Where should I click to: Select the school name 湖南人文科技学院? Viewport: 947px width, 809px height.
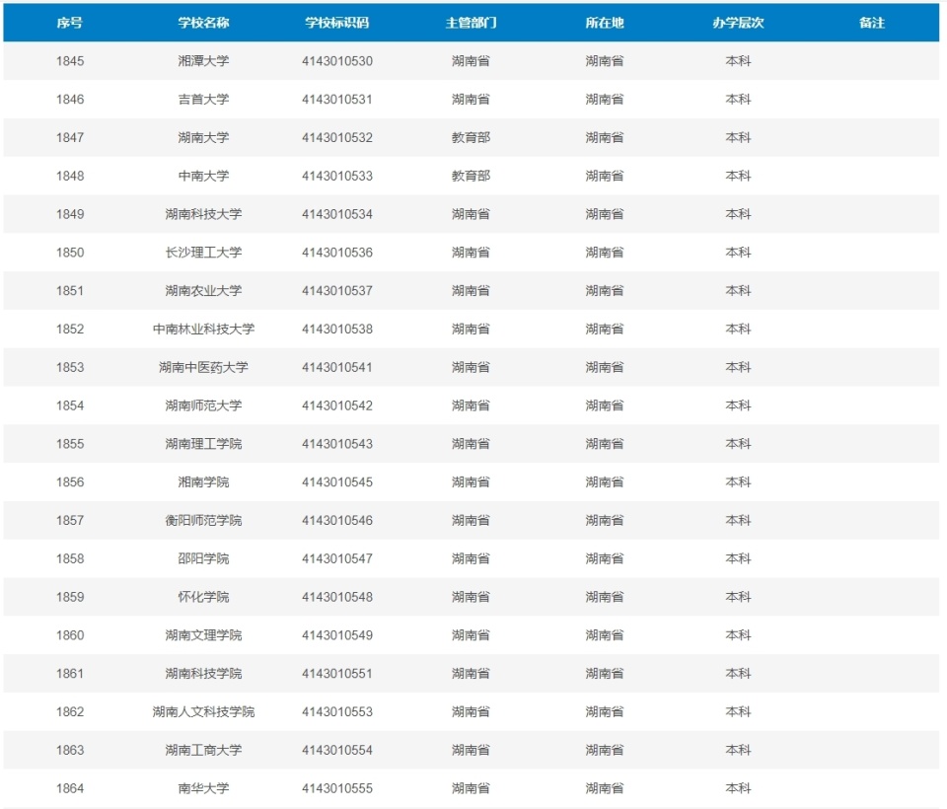point(203,711)
